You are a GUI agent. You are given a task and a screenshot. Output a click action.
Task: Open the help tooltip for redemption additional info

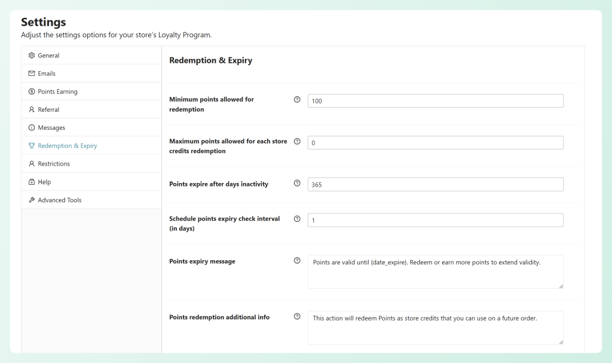pyautogui.click(x=297, y=316)
